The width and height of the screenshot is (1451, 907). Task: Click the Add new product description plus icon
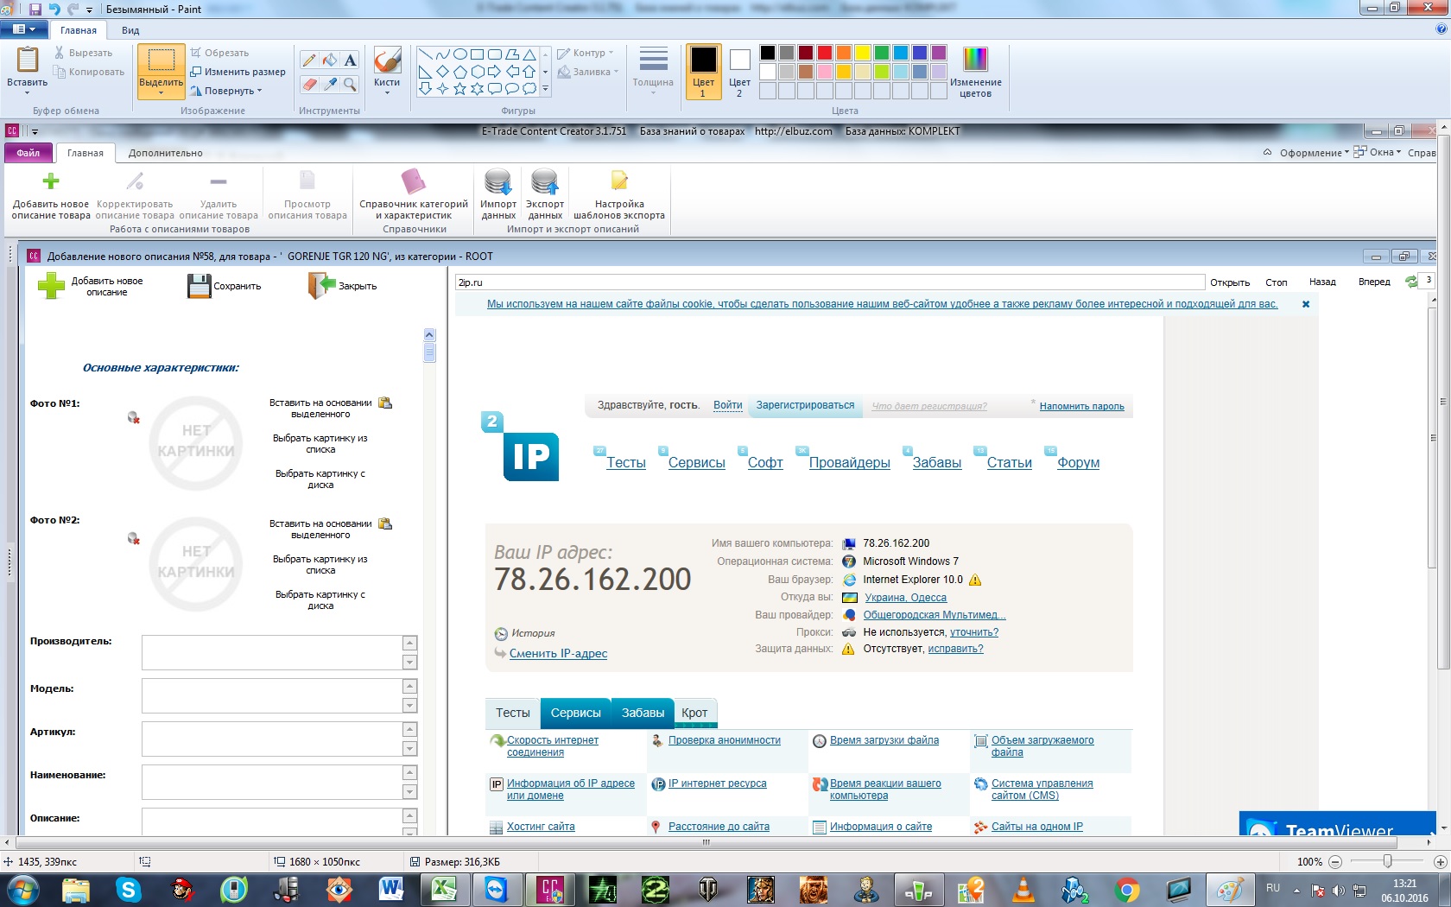tap(51, 181)
